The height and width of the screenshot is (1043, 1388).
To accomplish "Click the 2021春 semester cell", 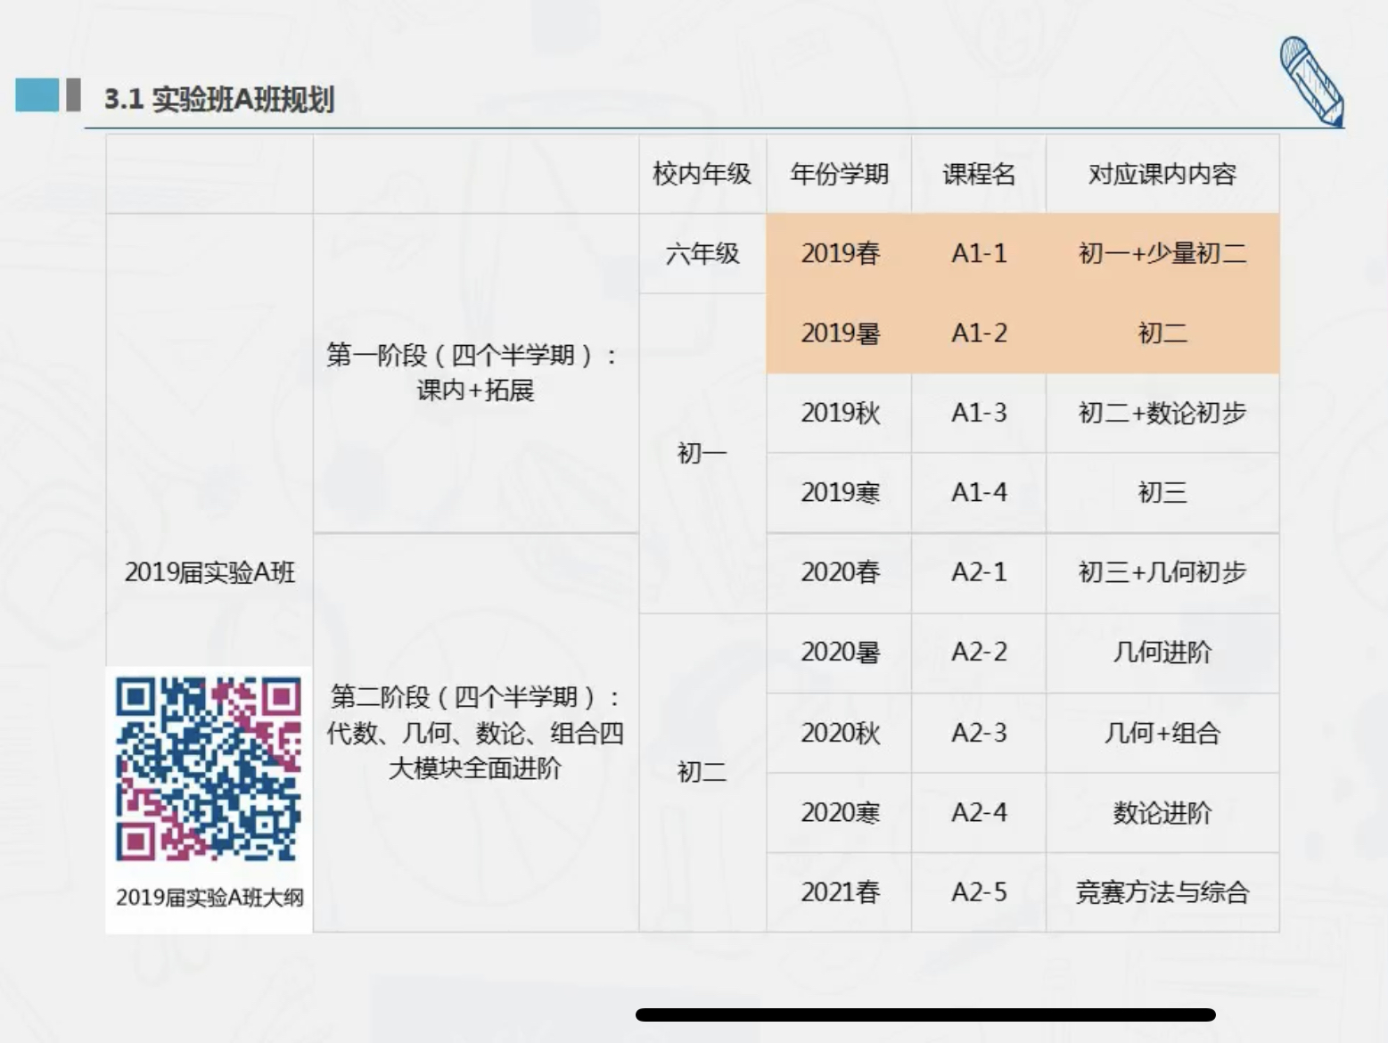I will click(x=838, y=891).
